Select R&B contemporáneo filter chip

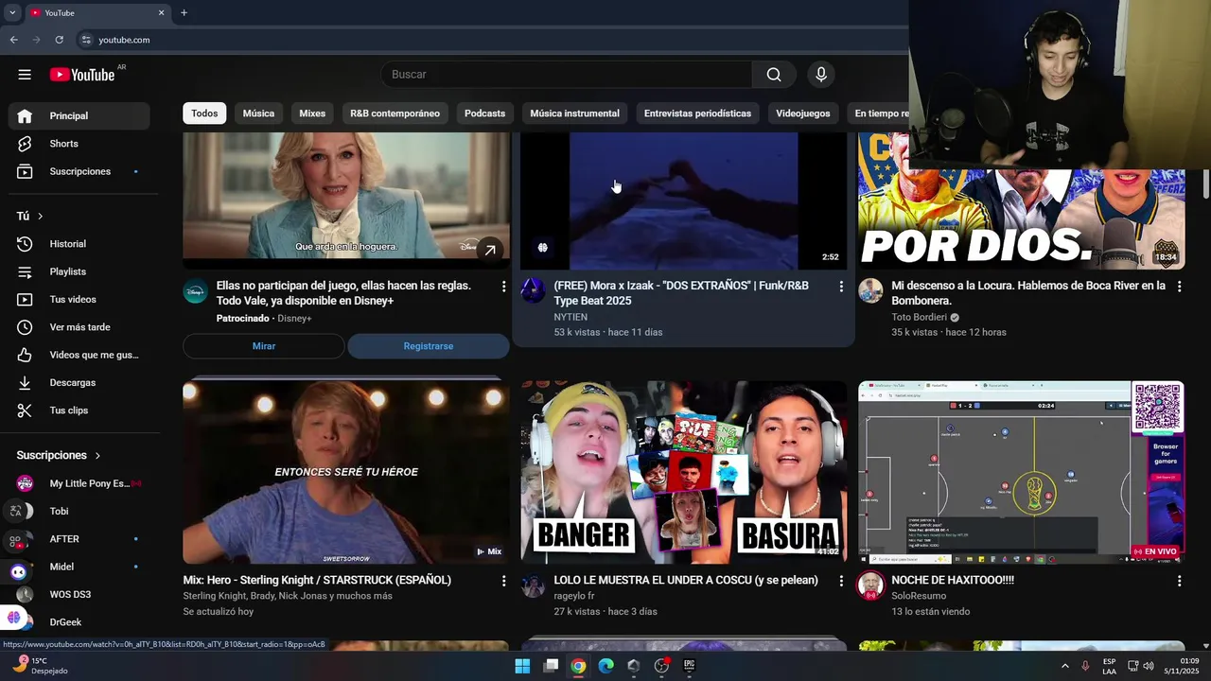(x=395, y=113)
